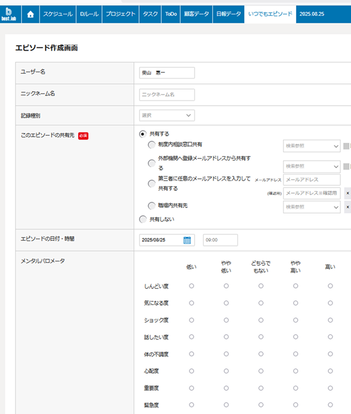The width and height of the screenshot is (351, 414).
Task: Click the ニックネーム名 input field
Action: click(167, 94)
